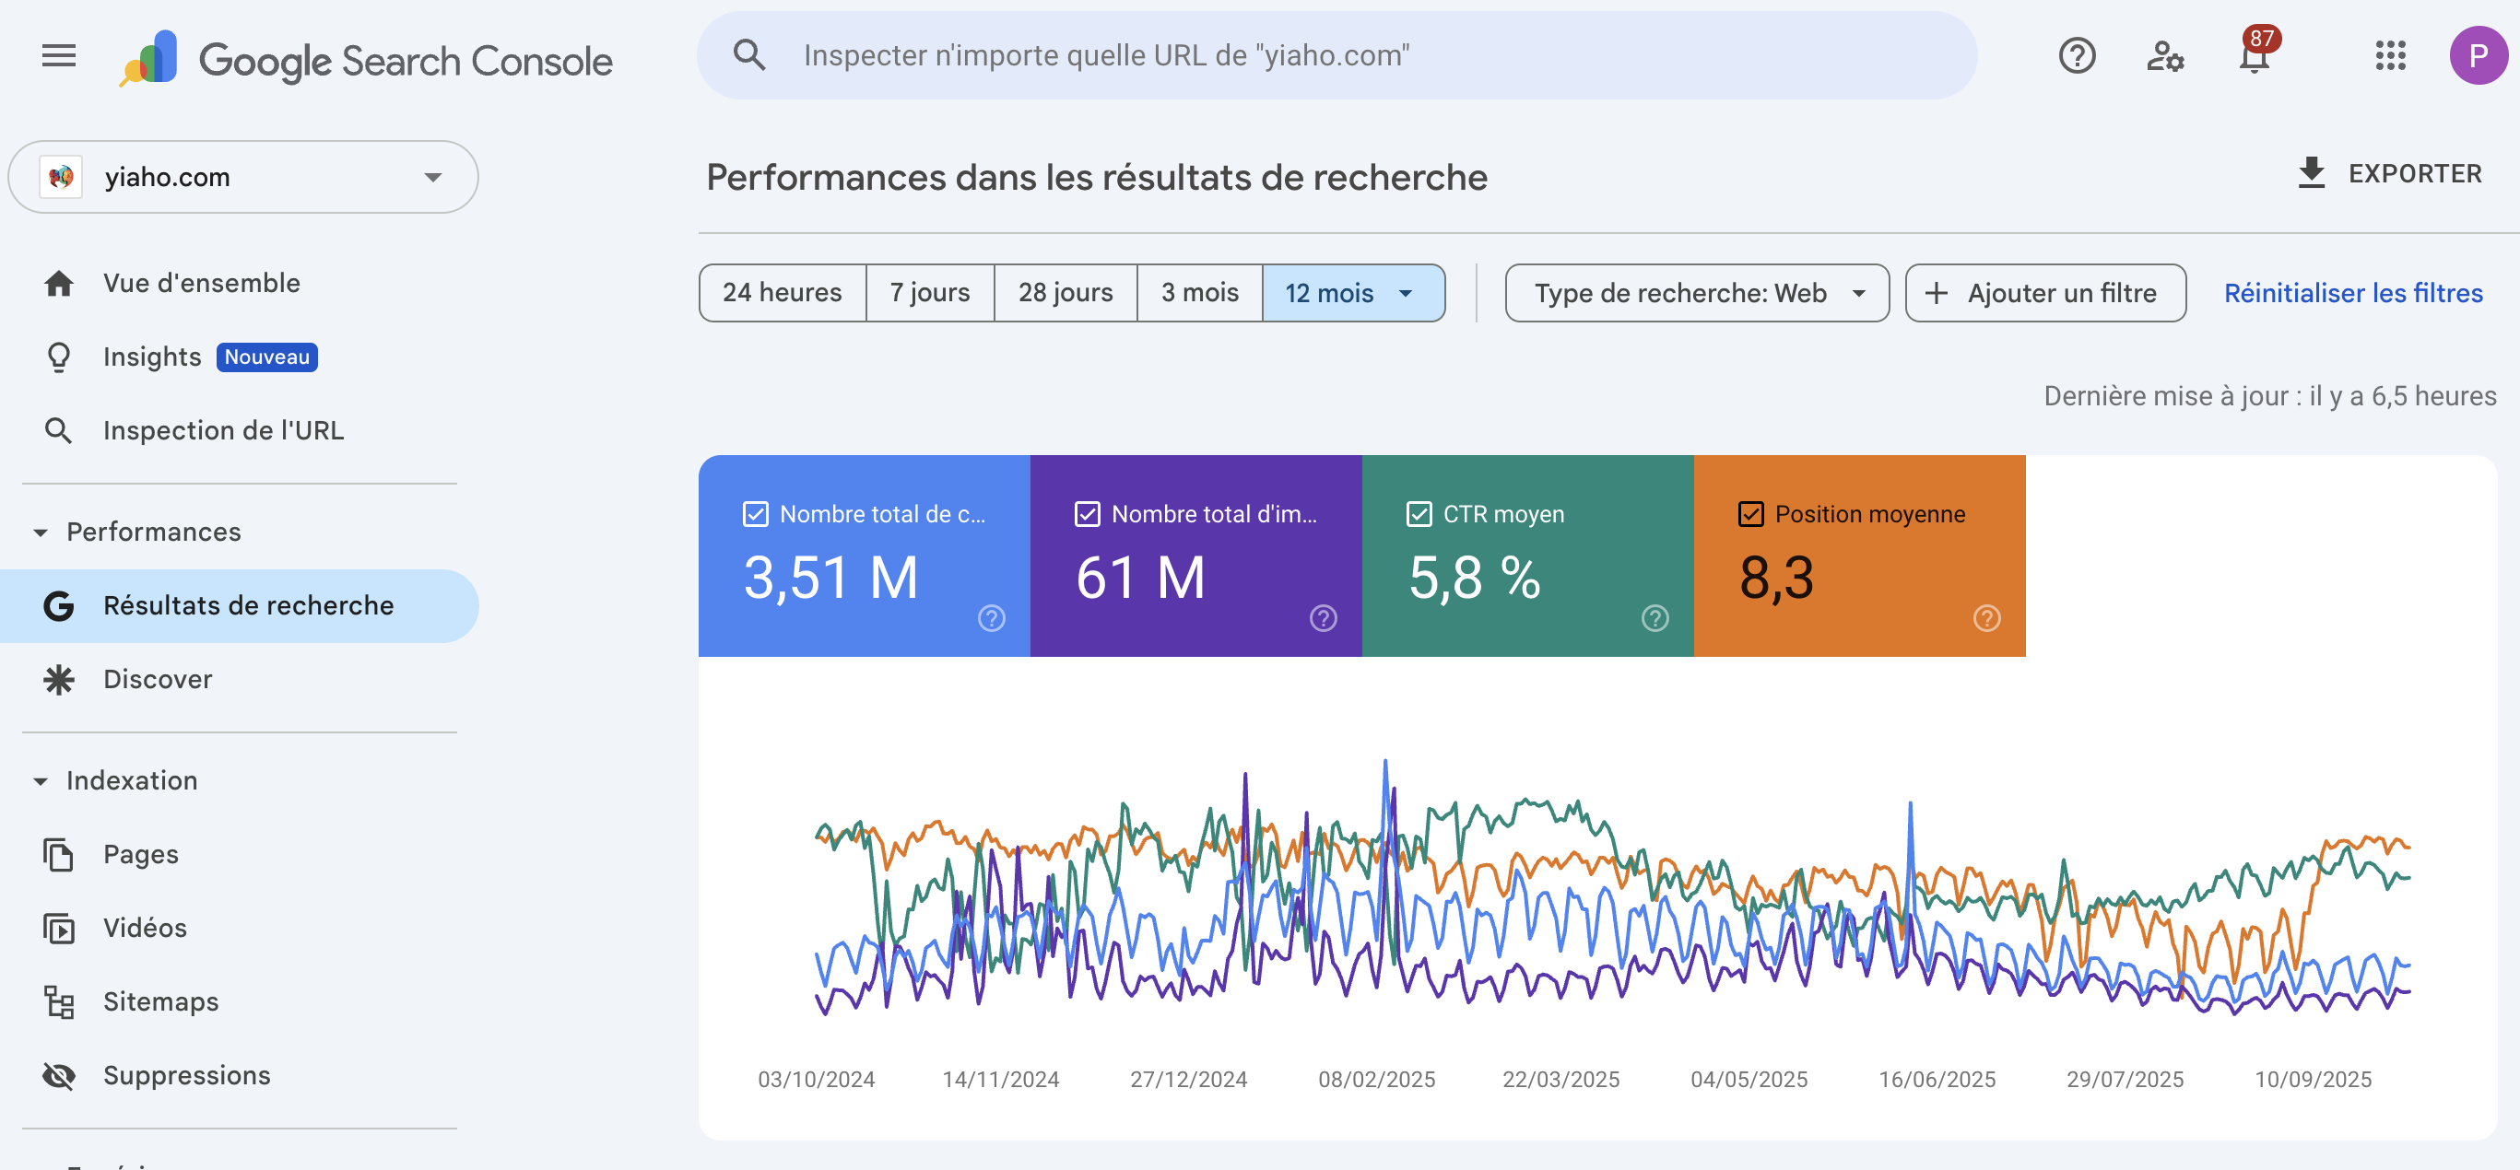
Task: Expand the Type de recherche: Web dropdown
Action: tap(1696, 293)
